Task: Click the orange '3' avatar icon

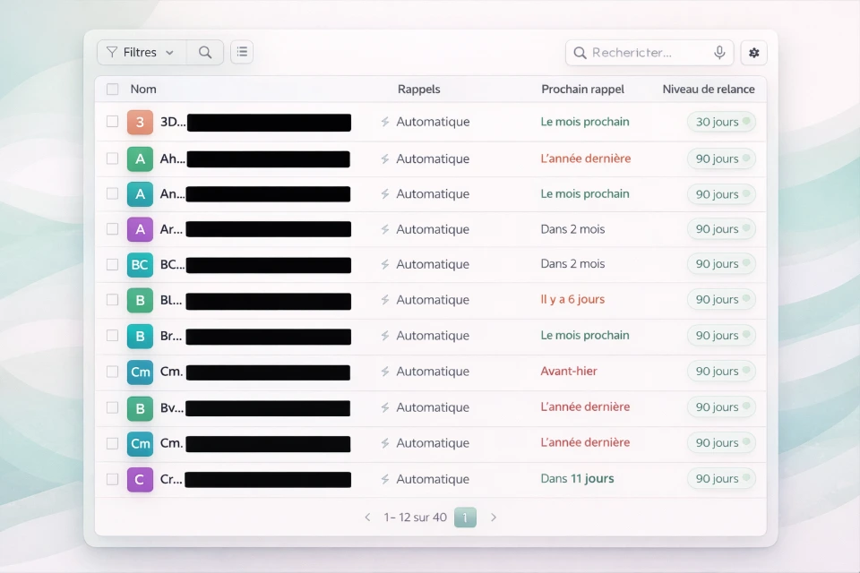Action: (x=140, y=123)
